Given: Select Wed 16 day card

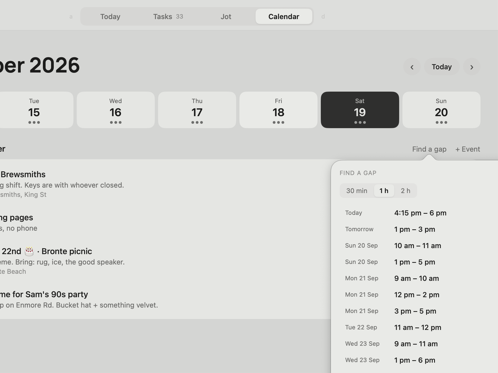Looking at the screenshot, I should tap(115, 110).
